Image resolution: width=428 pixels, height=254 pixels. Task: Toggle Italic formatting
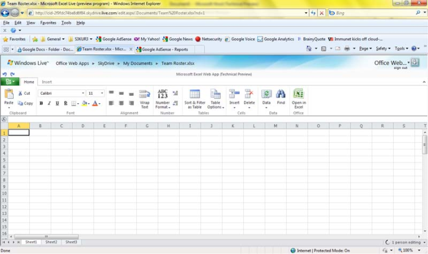click(x=50, y=103)
